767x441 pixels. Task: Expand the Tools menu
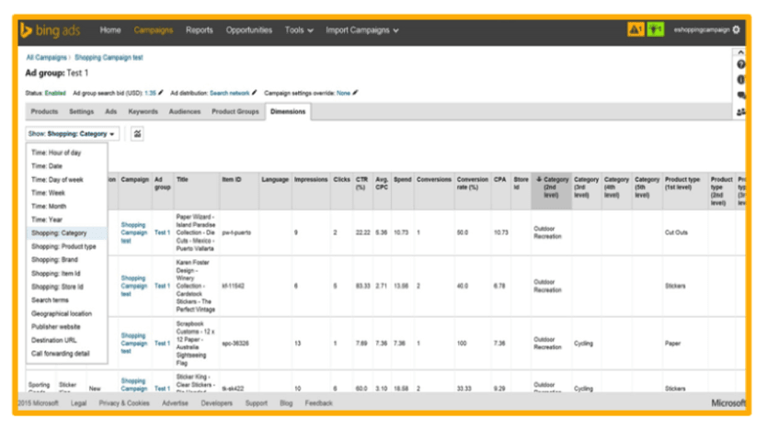298,30
